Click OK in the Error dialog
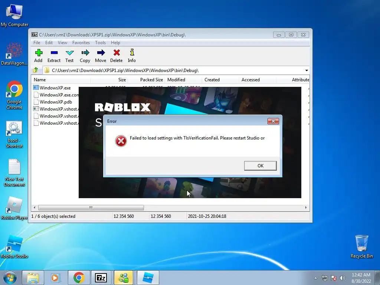This screenshot has width=380, height=285. tap(260, 166)
